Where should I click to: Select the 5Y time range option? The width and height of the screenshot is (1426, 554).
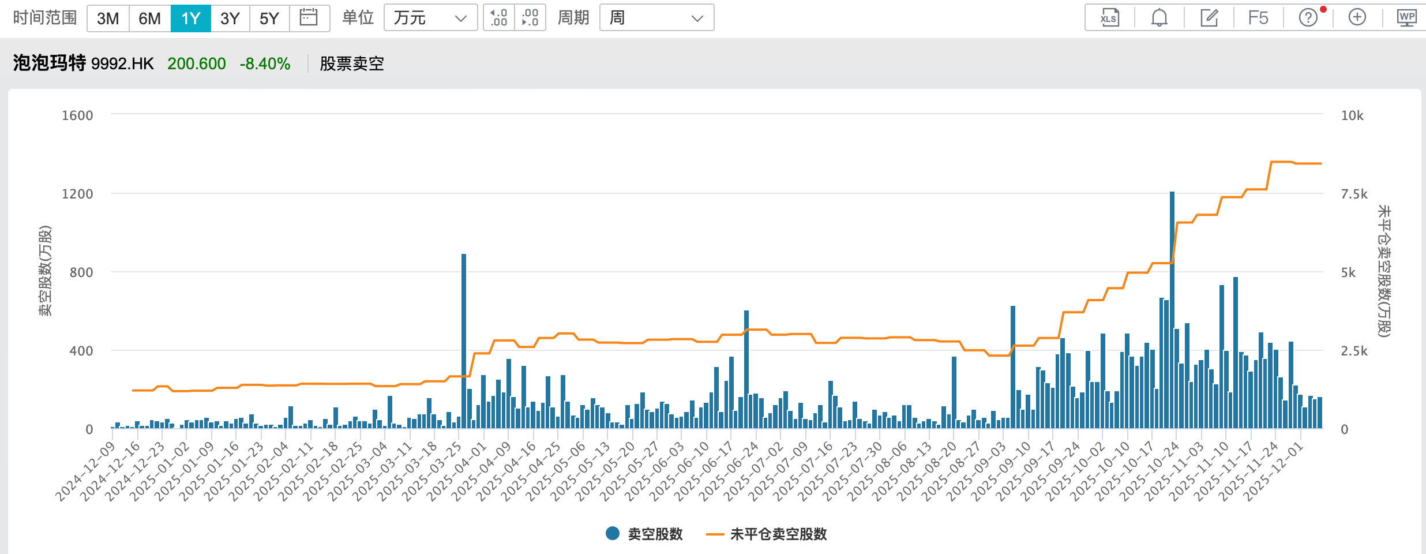click(269, 18)
